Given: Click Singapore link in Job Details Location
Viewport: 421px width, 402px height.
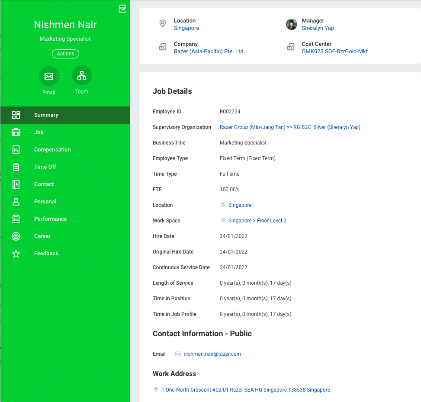Looking at the screenshot, I should [240, 205].
